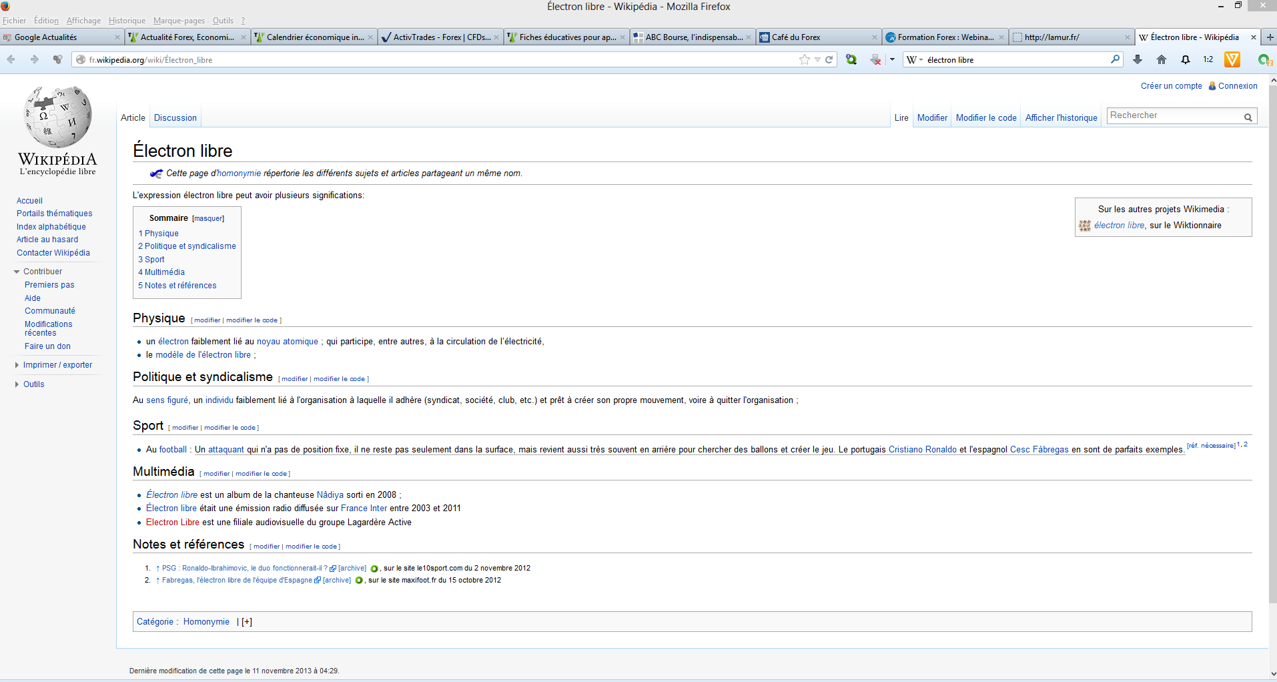This screenshot has width=1277, height=682.
Task: Click the download addon icon with red X
Action: (x=875, y=59)
